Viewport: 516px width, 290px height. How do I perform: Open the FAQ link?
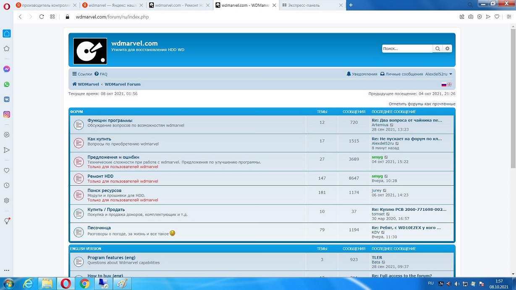pyautogui.click(x=101, y=74)
